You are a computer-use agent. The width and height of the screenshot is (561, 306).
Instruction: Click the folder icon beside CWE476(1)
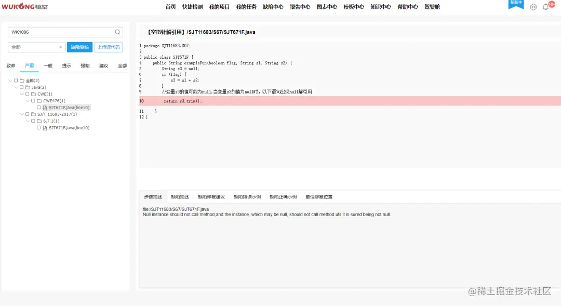pyautogui.click(x=39, y=101)
